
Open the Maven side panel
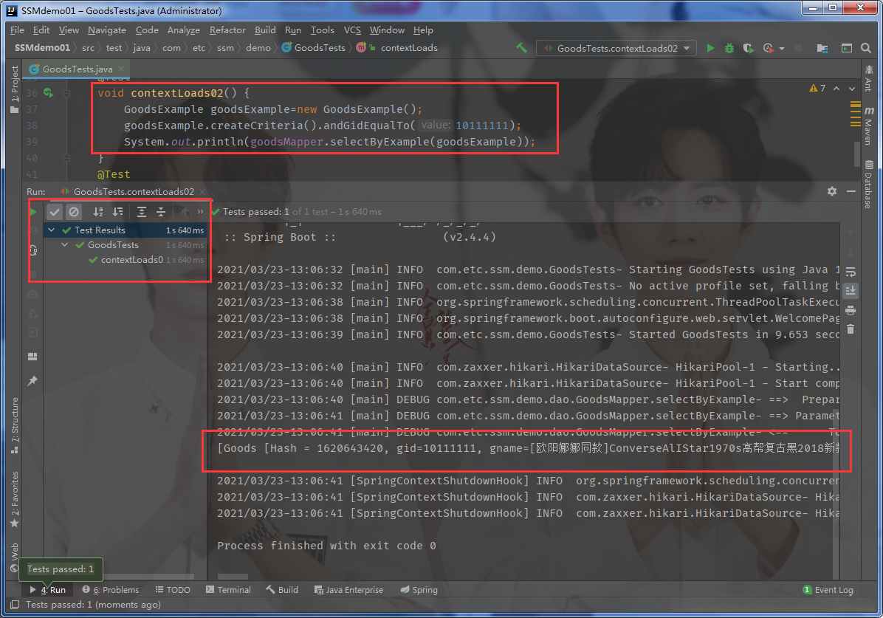coord(869,125)
